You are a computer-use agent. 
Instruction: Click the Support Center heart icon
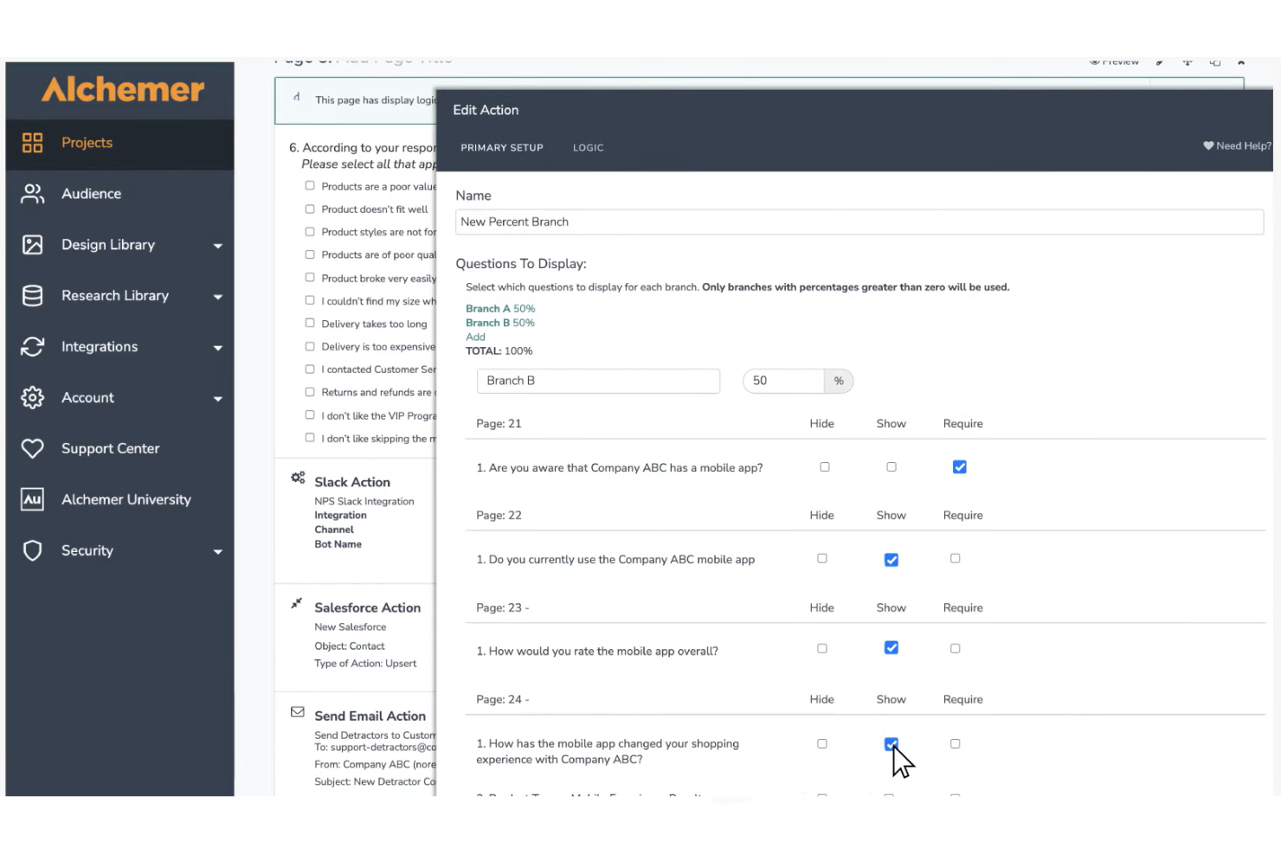32,448
